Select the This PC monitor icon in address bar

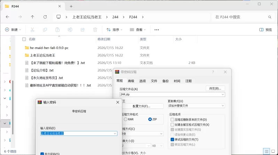click(58, 17)
